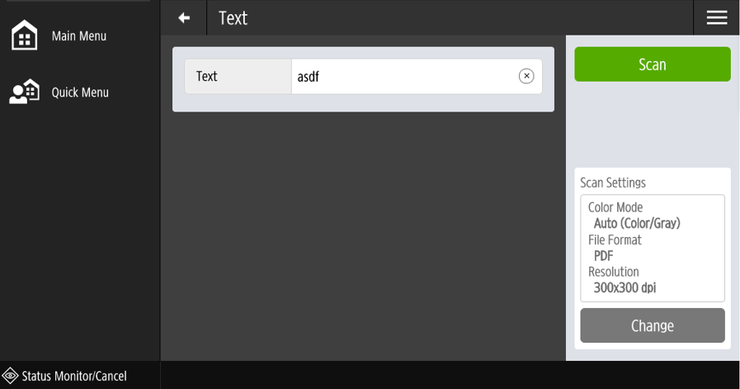Click the Status Monitor/Cancel text
This screenshot has height=389, width=740.
74,377
